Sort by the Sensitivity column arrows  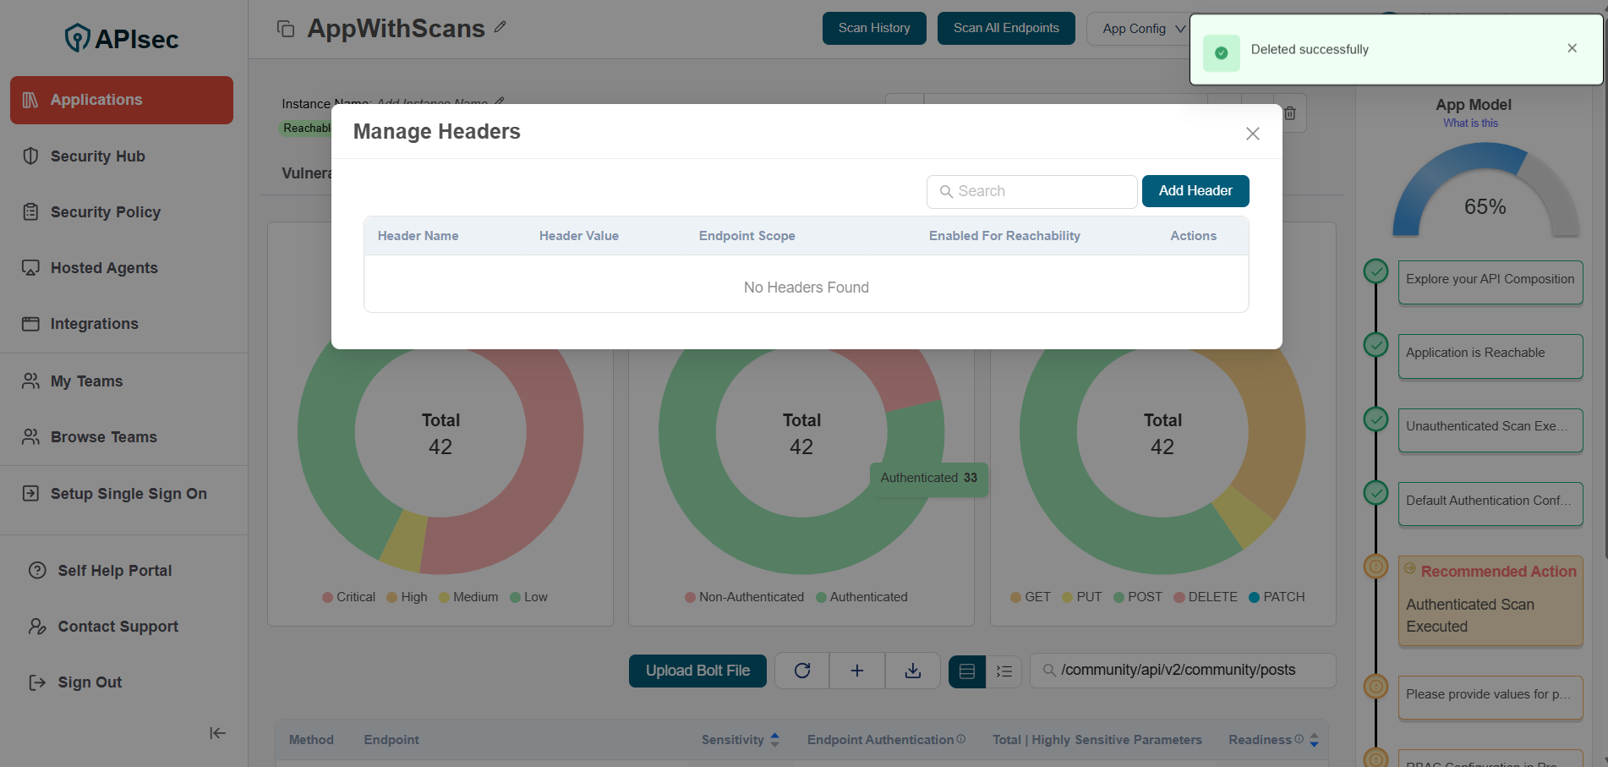click(x=774, y=740)
